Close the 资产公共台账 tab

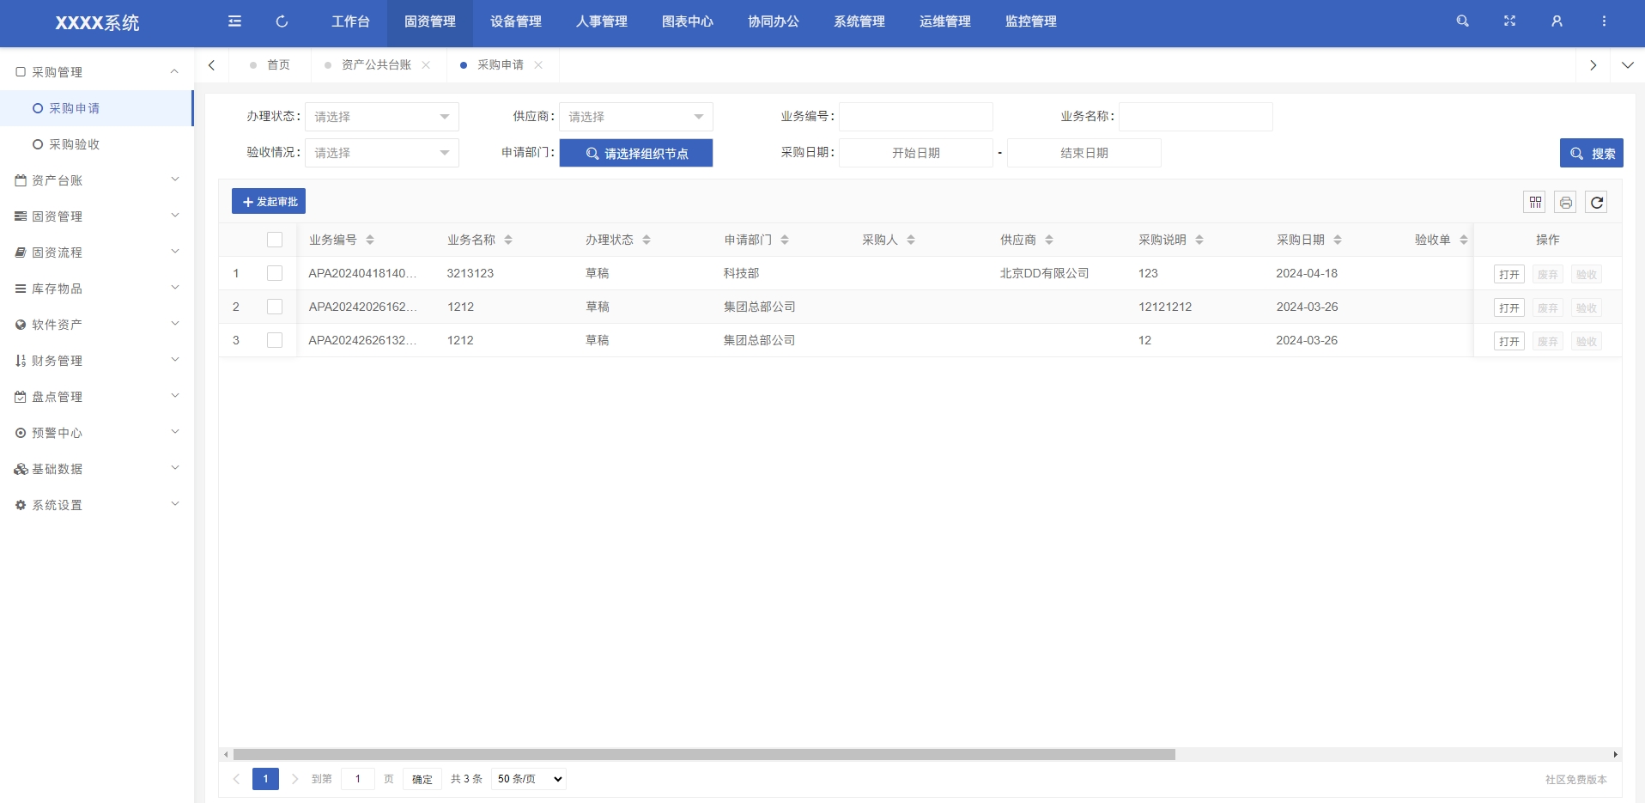[x=426, y=65]
